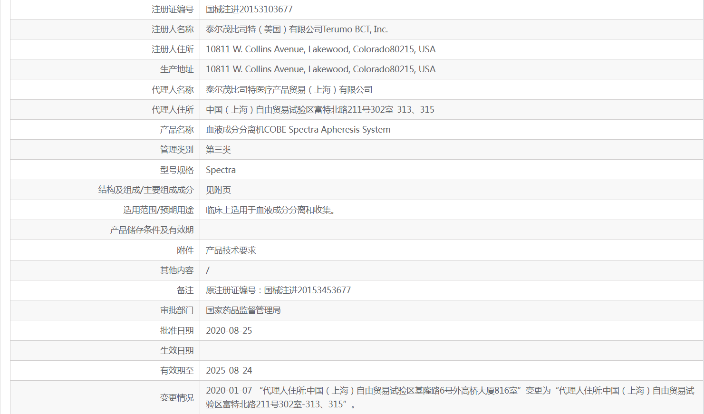
Task: Click the label 生产地址
Action: click(177, 69)
